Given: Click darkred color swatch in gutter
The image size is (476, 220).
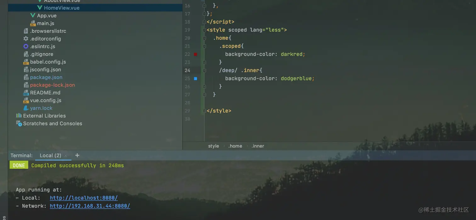Looking at the screenshot, I should click(195, 54).
